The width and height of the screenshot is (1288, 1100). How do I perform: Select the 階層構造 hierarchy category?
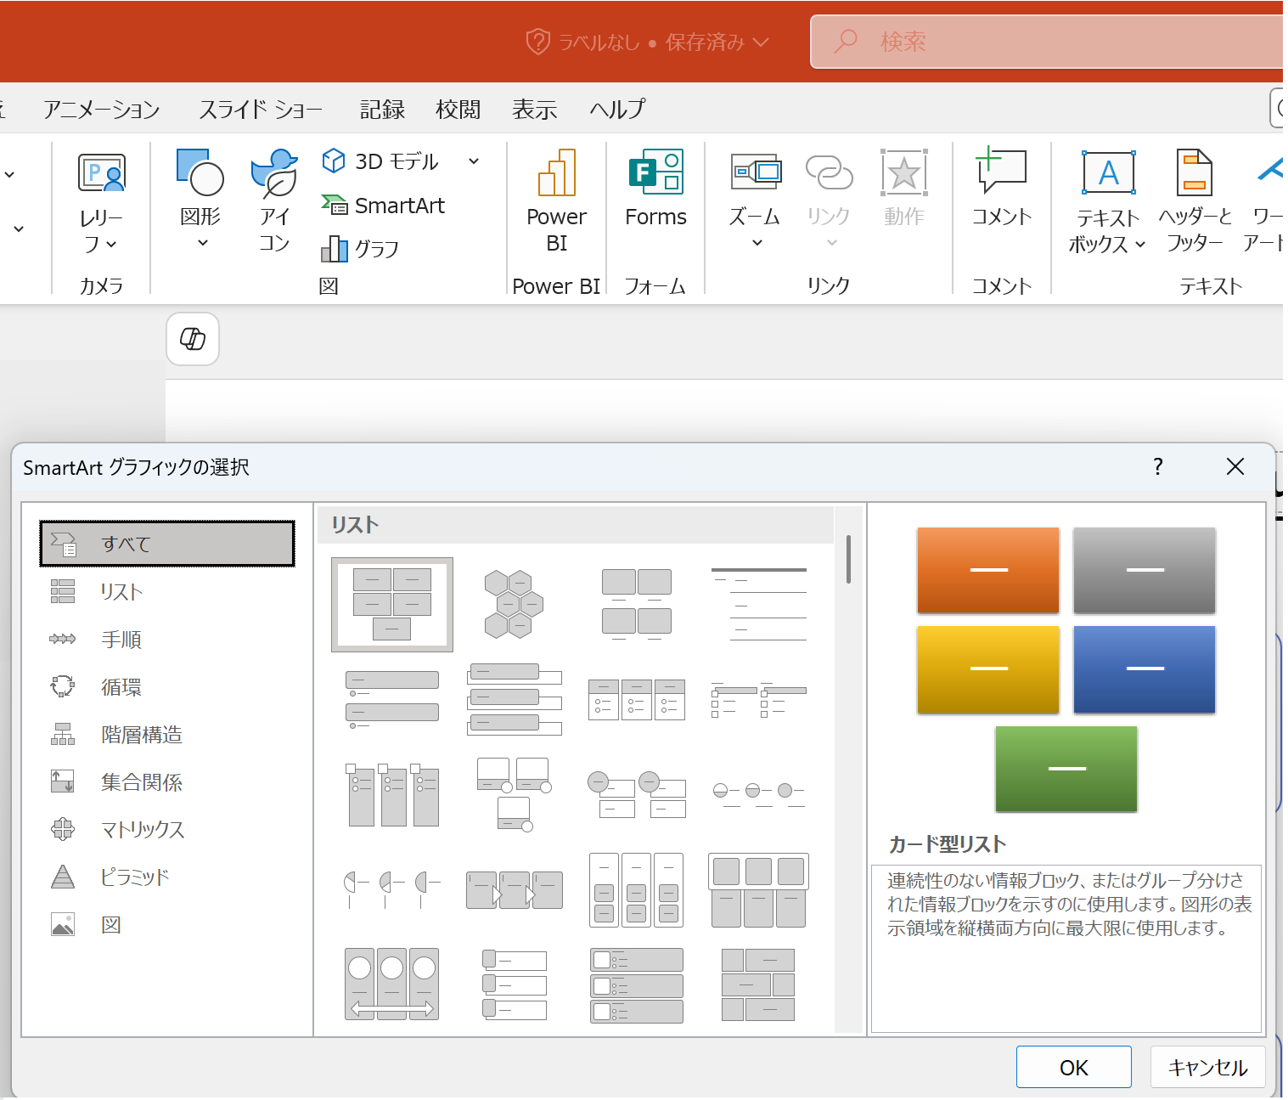[167, 734]
